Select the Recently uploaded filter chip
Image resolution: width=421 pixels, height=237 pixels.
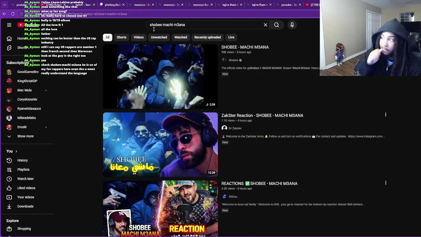coord(208,37)
